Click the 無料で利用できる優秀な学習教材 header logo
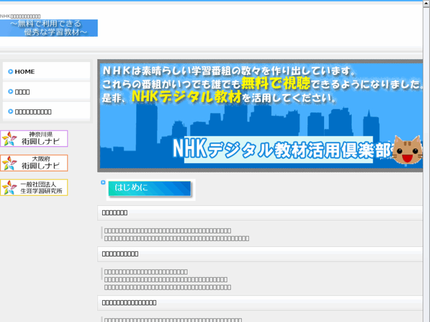 [49, 28]
